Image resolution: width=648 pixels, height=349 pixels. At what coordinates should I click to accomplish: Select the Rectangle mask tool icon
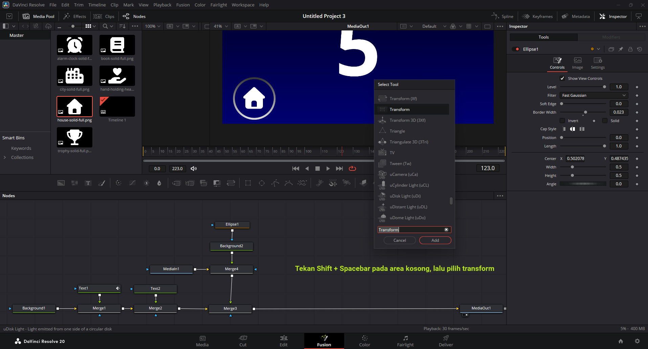coord(248,183)
